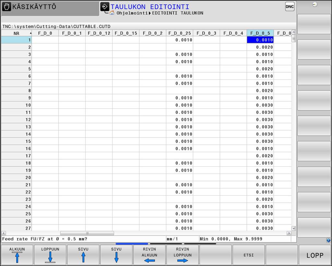This screenshot has width=332, height=266.
Task: Click horizontal scrollbar right arrow
Action: (x=289, y=233)
